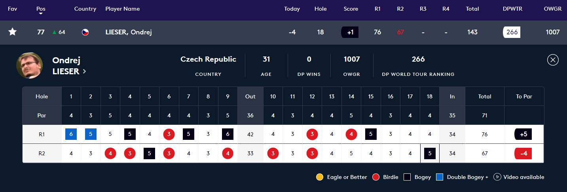Image resolution: width=567 pixels, height=192 pixels.
Task: Click the Ondrej Lieser profile photo
Action: (x=30, y=66)
